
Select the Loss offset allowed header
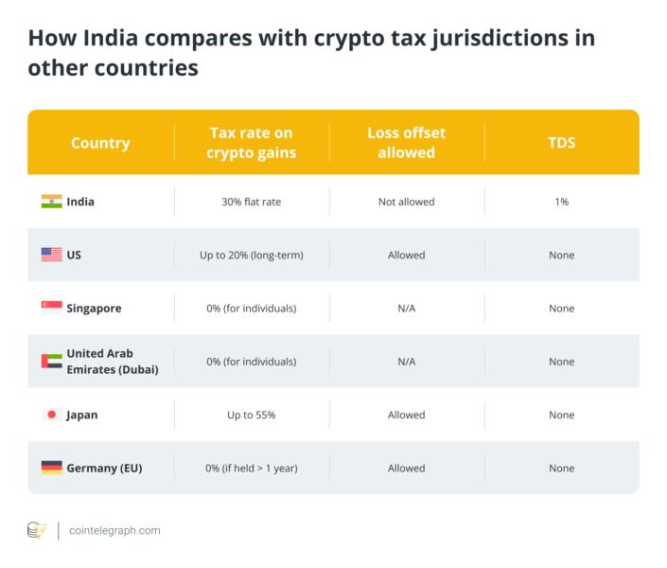(407, 143)
